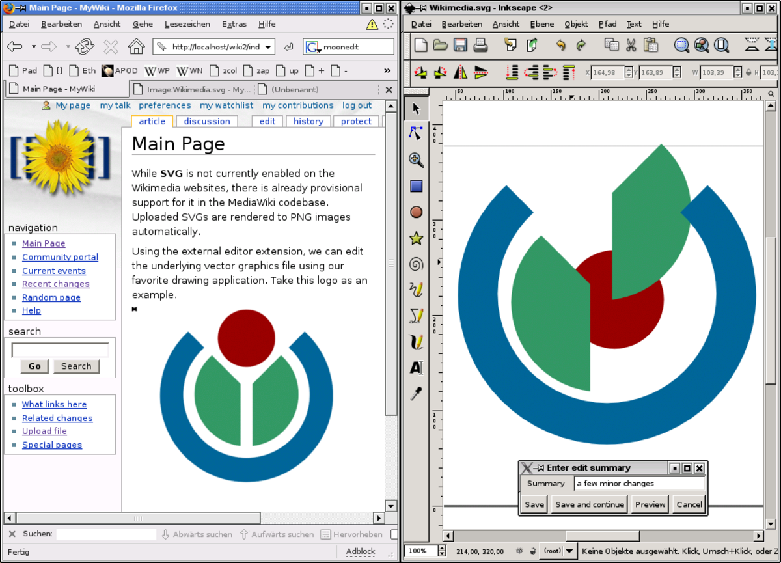The image size is (781, 563).
Task: Adjust the Inkscape zoom percentage stepper
Action: [x=443, y=551]
